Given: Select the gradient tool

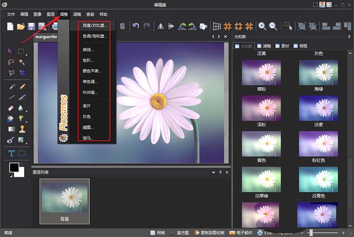Looking at the screenshot, I should [12, 129].
